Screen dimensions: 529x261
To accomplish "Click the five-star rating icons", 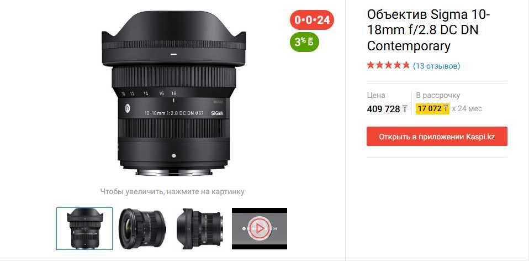I will pyautogui.click(x=388, y=65).
